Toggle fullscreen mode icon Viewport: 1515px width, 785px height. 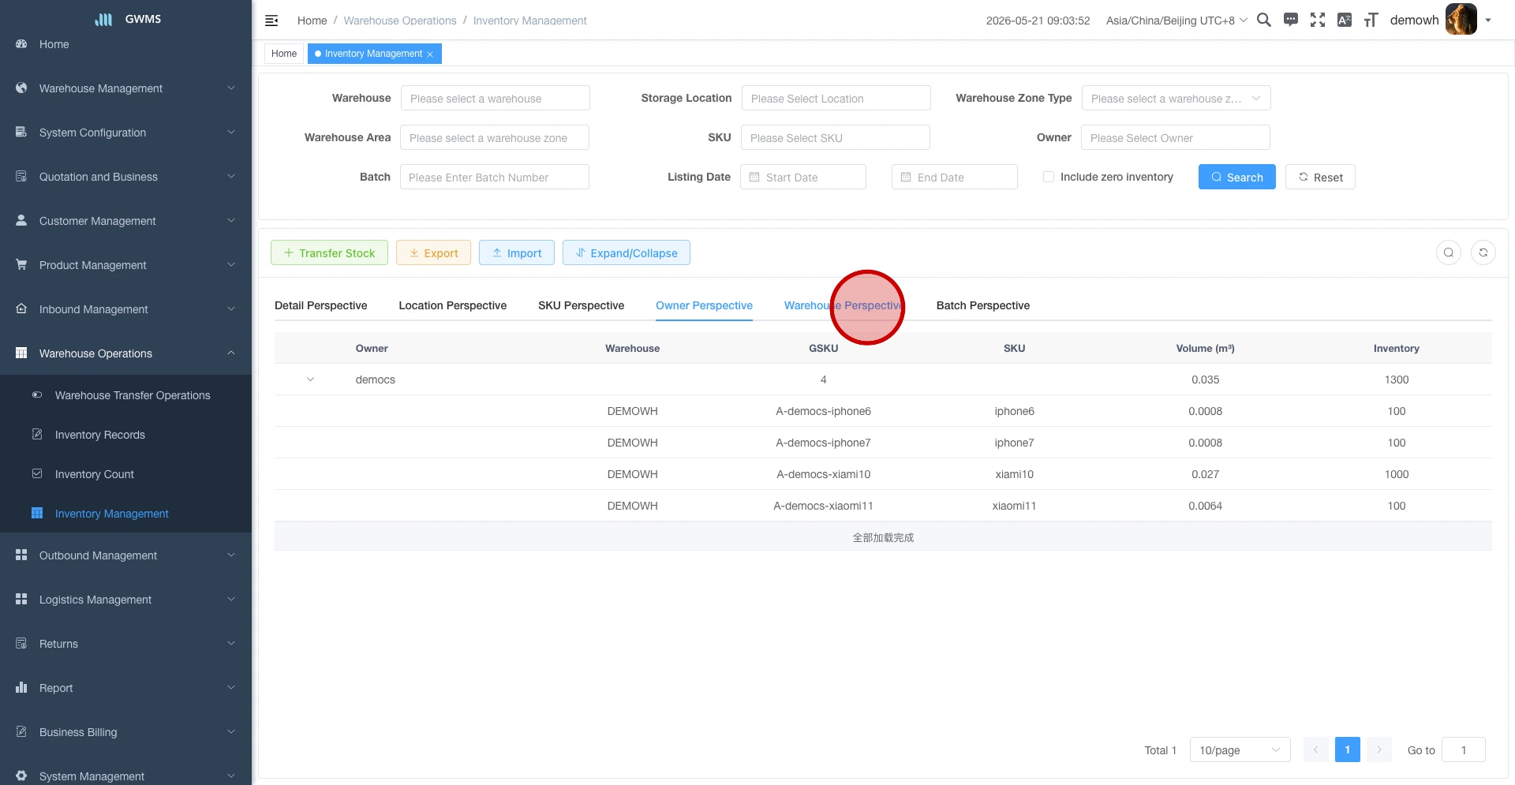point(1318,21)
